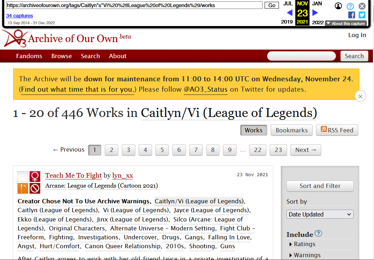Click the blank rating square icon
374x260 pixels.
23,177
